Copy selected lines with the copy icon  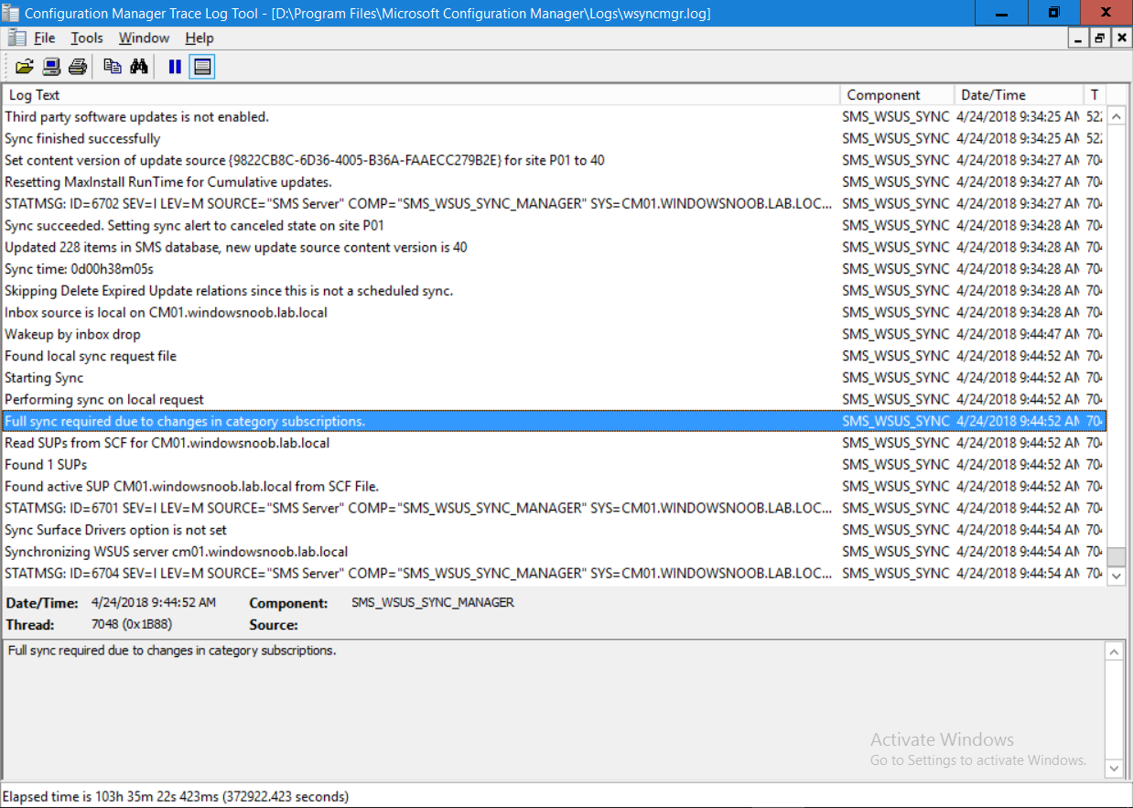113,66
